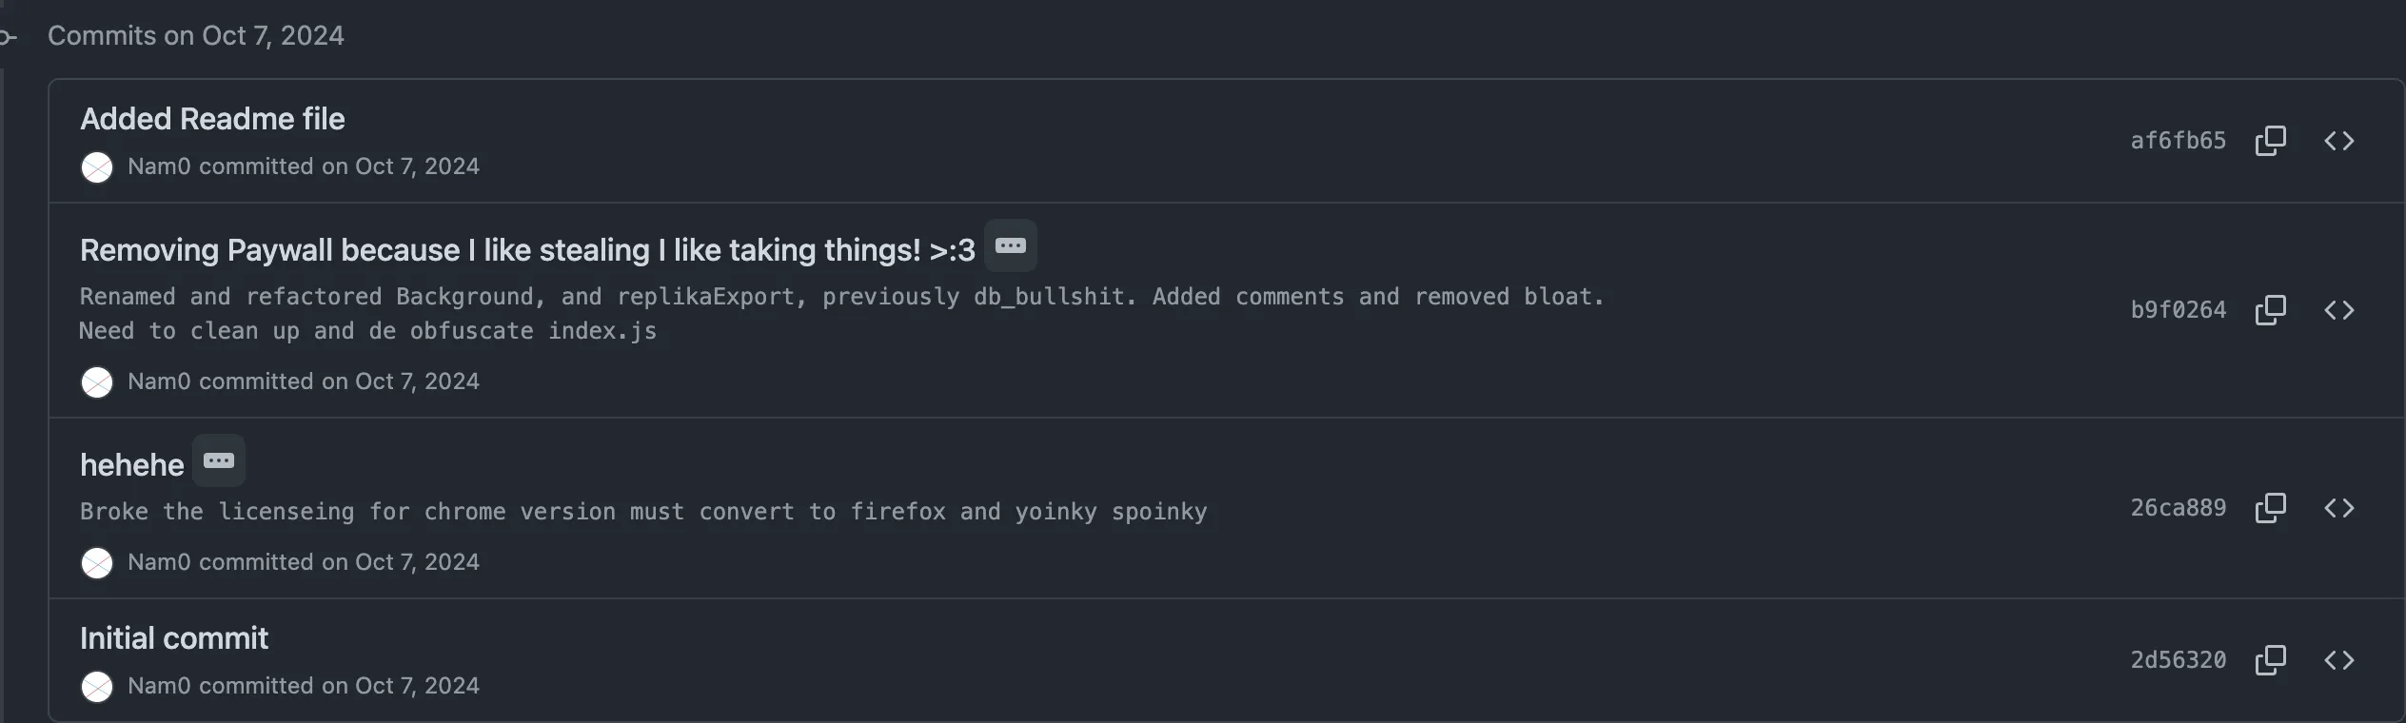Screen dimensions: 2406x723
Task: Open the Removing Paywall commit title
Action: click(527, 250)
